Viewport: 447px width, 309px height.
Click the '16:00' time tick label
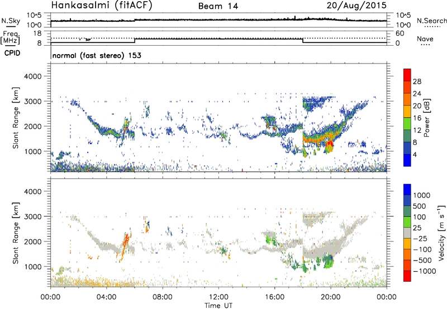(274, 297)
